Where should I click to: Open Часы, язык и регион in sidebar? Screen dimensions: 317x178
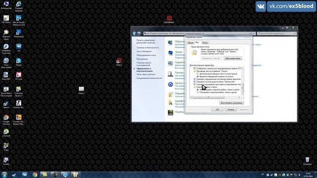146,74
